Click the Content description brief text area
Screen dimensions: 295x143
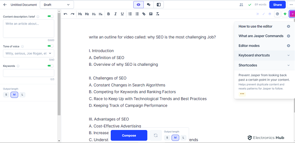29,29
